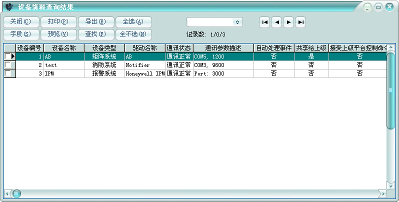399x202 pixels.
Task: Go to previous record arrow
Action: (276, 22)
